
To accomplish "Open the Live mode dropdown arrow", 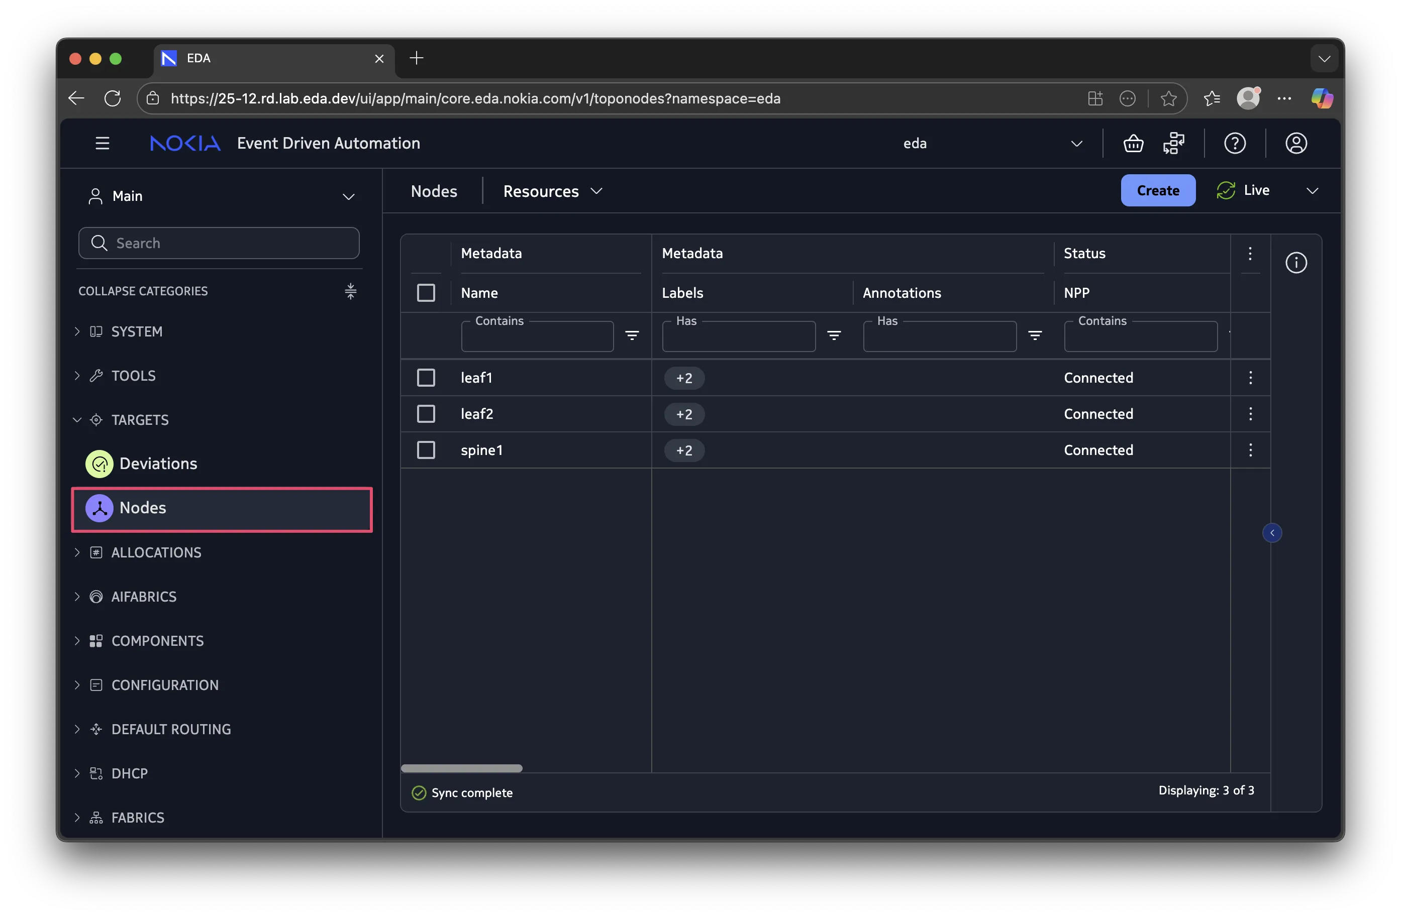I will [x=1312, y=190].
